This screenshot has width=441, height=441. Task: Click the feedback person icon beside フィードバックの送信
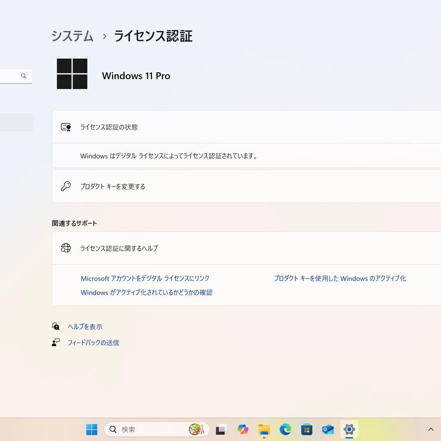coord(56,343)
